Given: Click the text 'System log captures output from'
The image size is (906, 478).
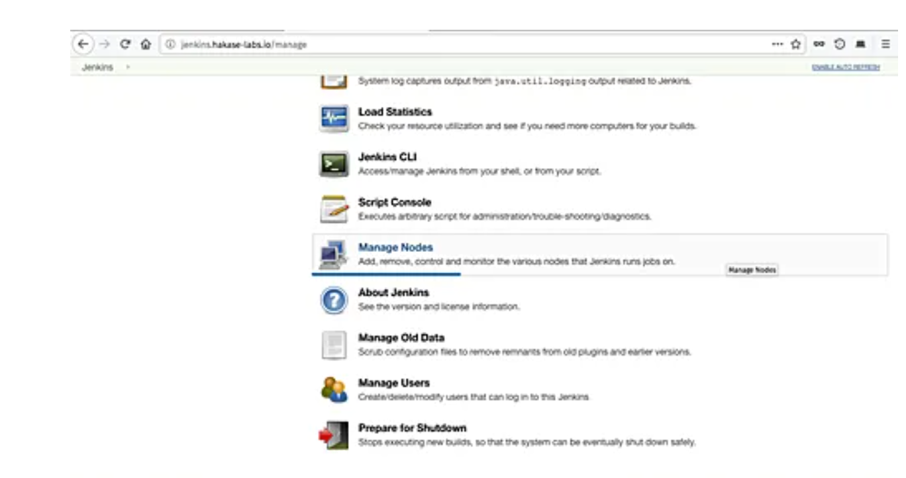Looking at the screenshot, I should [425, 81].
